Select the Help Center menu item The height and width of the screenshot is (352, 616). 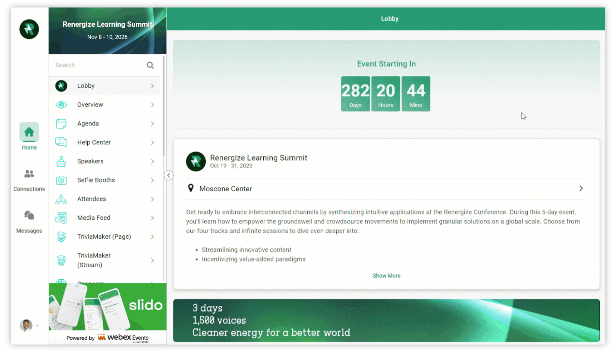pos(105,142)
